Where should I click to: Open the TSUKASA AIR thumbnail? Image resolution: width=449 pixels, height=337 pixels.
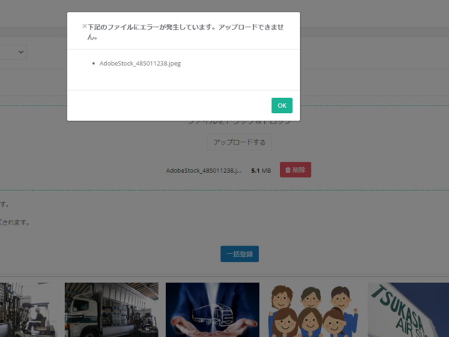coord(409,309)
